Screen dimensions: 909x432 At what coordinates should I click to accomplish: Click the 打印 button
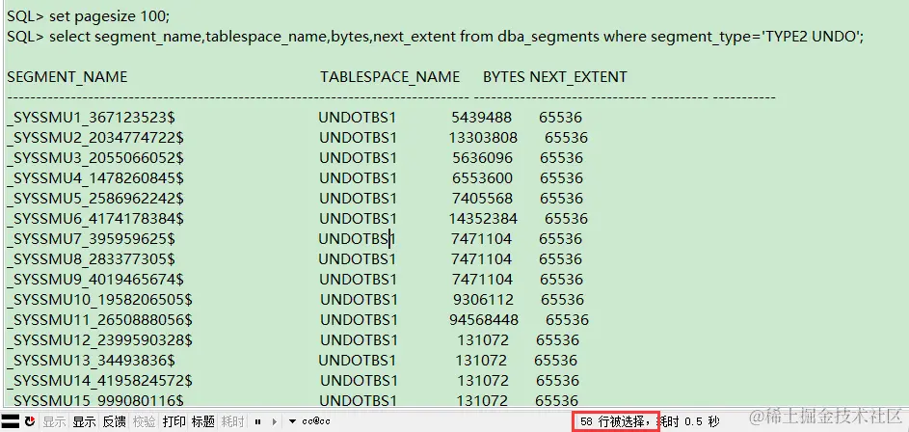click(x=174, y=421)
